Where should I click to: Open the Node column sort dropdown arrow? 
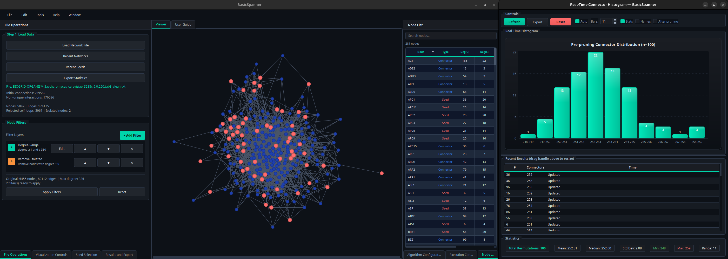click(433, 52)
